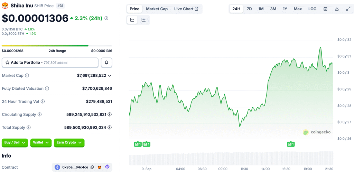The height and width of the screenshot is (172, 354).
Task: Click the 589,245,910,532,821 circulating supply
Action: click(86, 115)
